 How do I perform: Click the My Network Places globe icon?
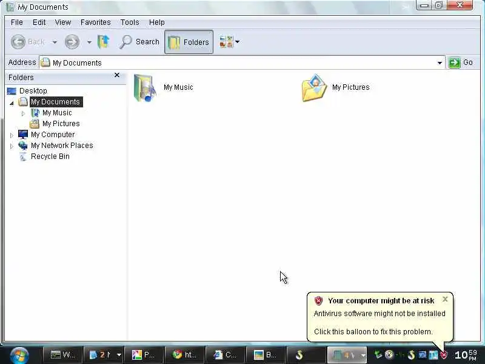[23, 145]
